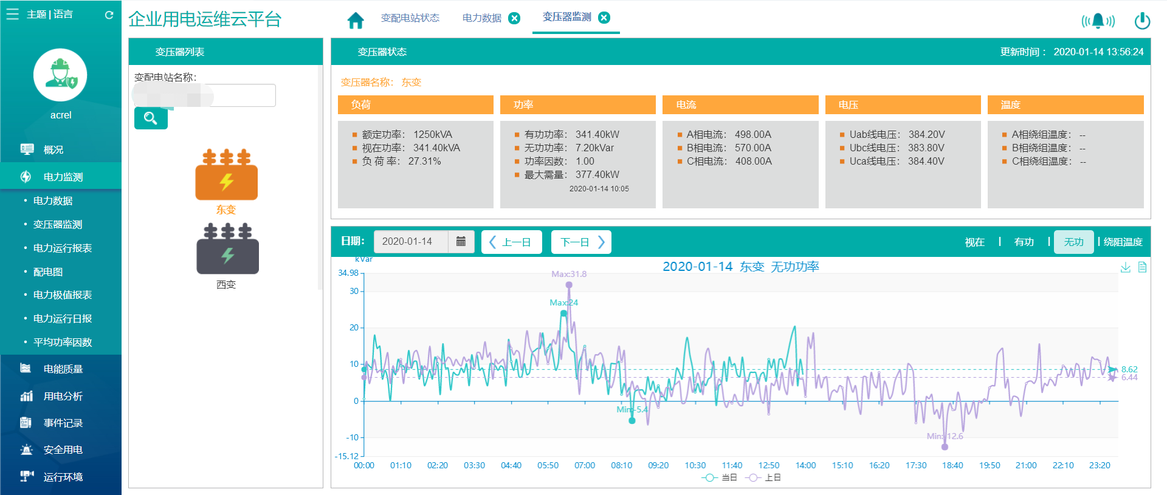Switch chart to 无功 mode
The image size is (1167, 495).
pos(1073,242)
